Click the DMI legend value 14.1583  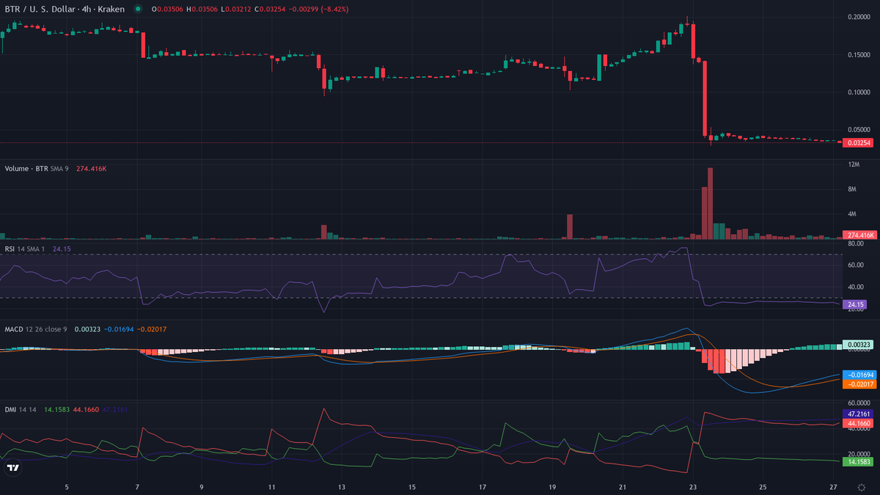(x=57, y=410)
